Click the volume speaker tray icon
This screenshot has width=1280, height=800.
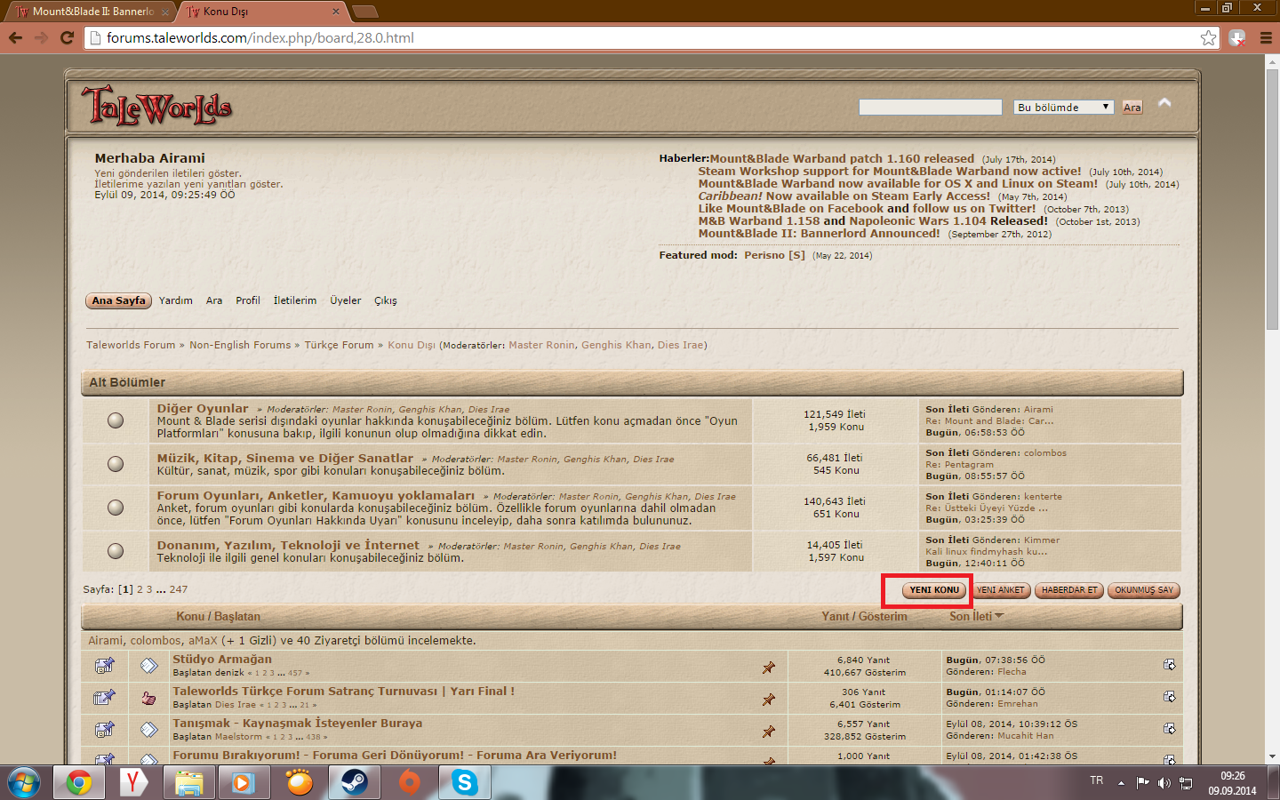(1164, 783)
